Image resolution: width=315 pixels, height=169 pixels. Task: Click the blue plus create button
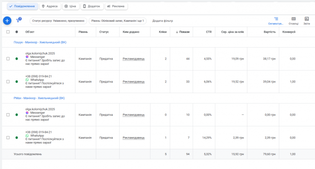click(x=7, y=21)
